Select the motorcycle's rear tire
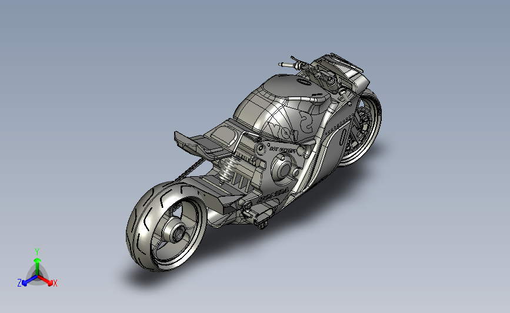Screen dimensions: 510x313 (166, 226)
